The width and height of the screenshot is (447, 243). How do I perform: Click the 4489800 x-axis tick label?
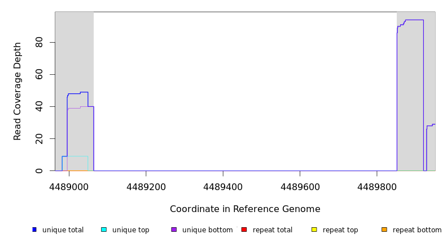[x=376, y=186]
